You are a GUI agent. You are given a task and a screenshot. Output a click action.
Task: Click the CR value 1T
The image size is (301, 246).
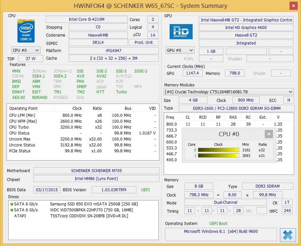[287, 202]
